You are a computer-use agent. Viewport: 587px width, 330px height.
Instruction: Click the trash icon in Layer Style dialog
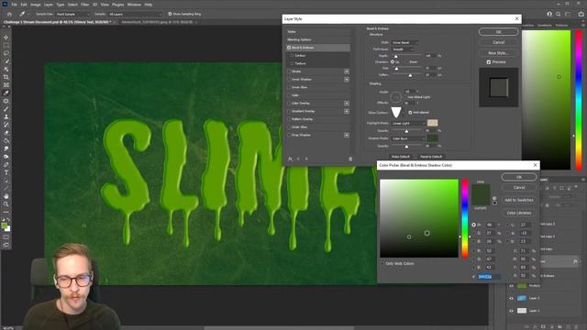(350, 159)
